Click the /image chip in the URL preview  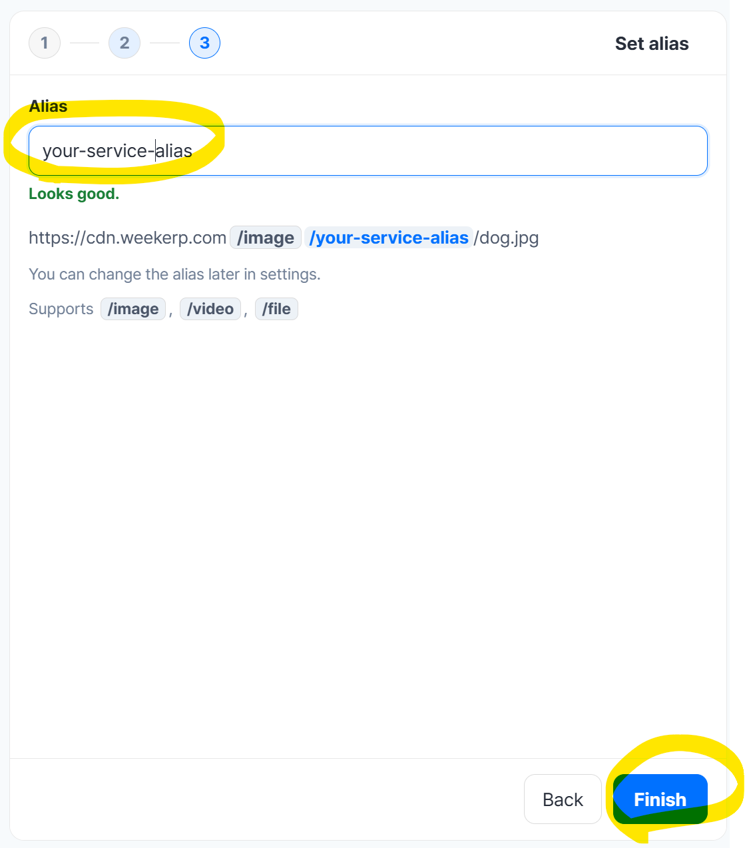tap(266, 238)
